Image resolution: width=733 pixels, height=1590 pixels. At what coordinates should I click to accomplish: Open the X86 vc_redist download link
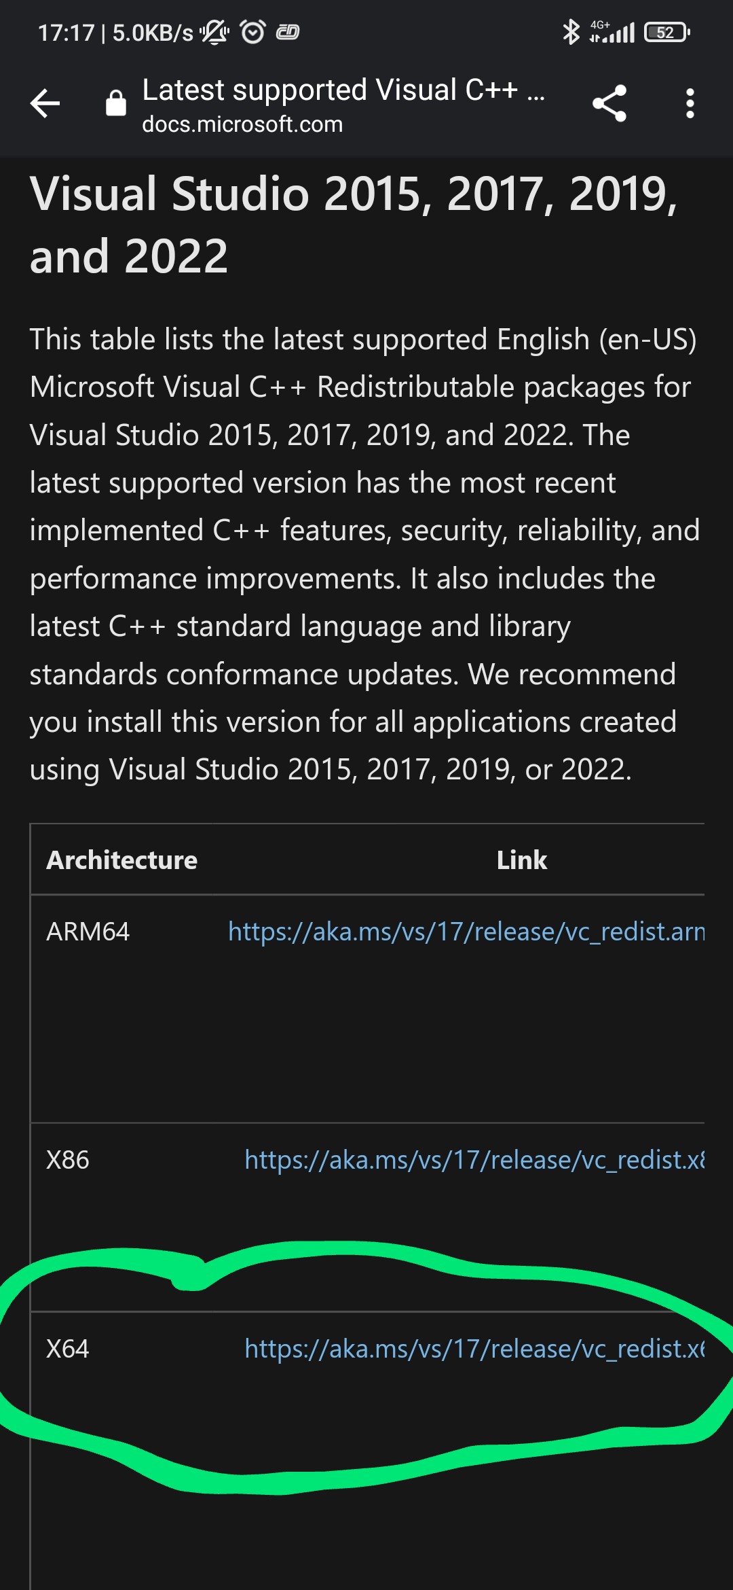pos(474,1160)
